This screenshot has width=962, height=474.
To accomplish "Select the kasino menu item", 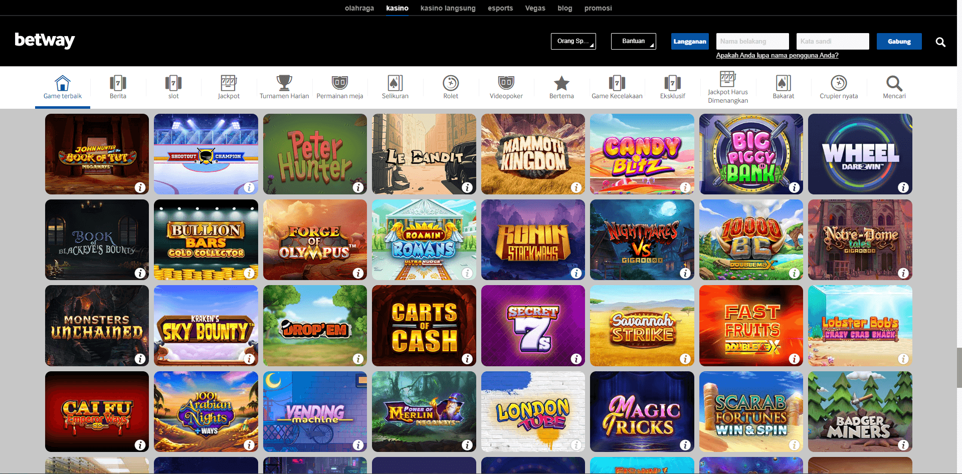I will pyautogui.click(x=398, y=8).
